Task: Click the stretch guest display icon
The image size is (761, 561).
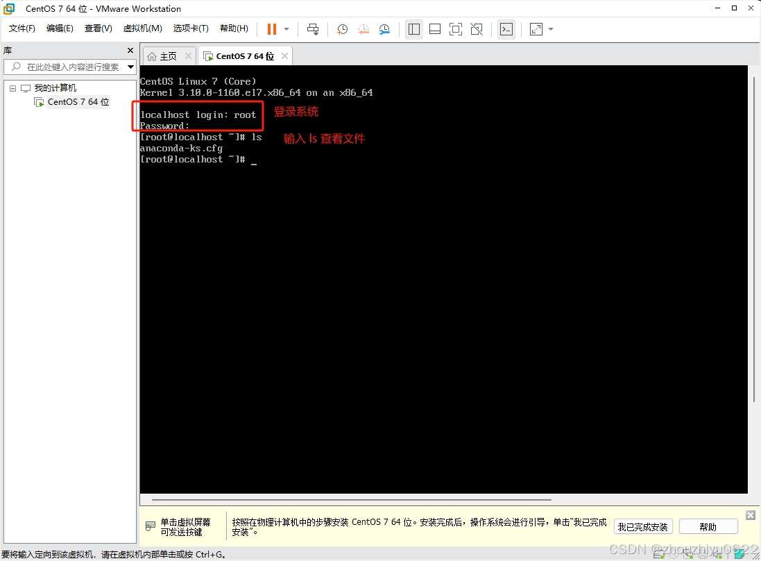Action: (536, 29)
